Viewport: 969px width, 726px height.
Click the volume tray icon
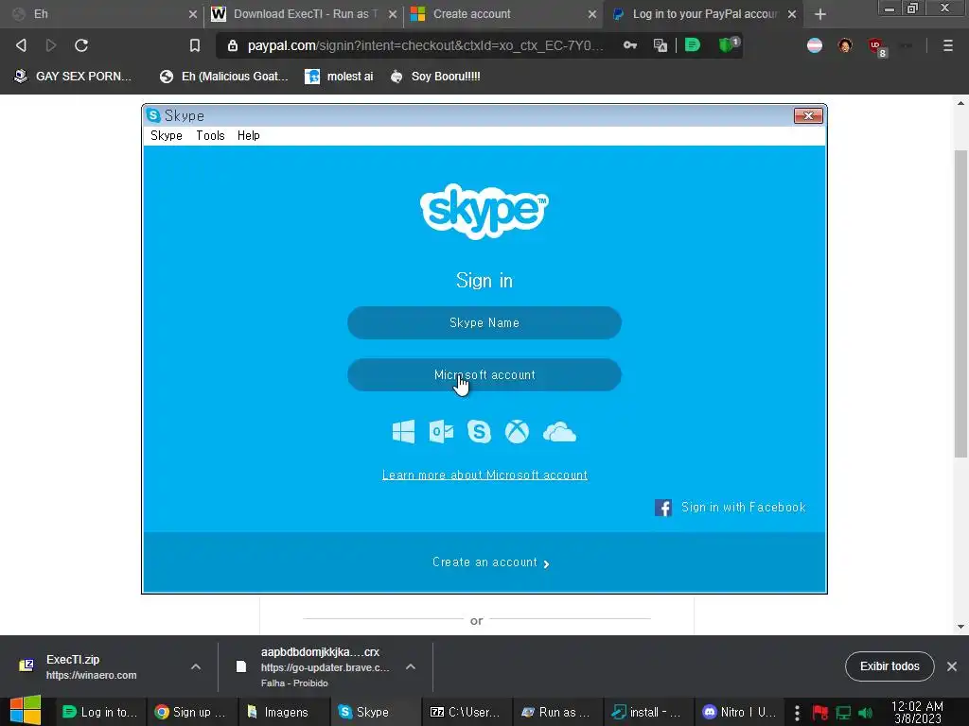point(865,713)
